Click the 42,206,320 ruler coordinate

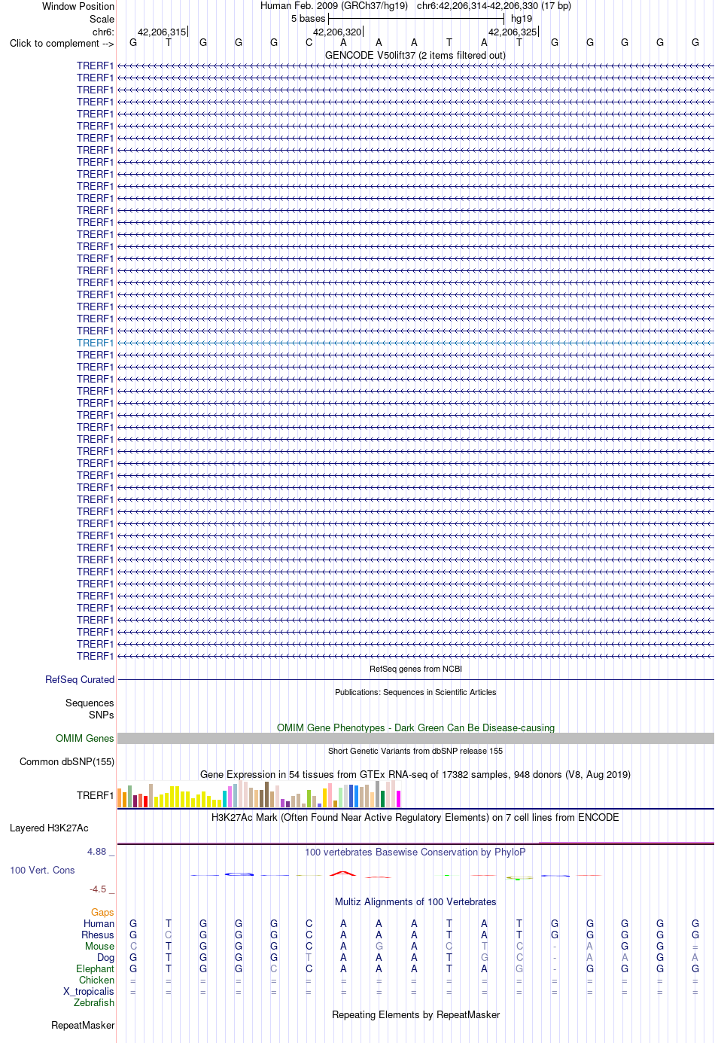tap(337, 32)
